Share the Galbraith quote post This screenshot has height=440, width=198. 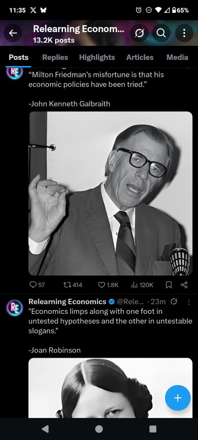pyautogui.click(x=184, y=285)
